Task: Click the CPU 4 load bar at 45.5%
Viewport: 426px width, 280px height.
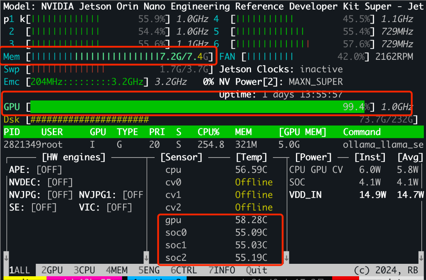Action: coord(303,19)
